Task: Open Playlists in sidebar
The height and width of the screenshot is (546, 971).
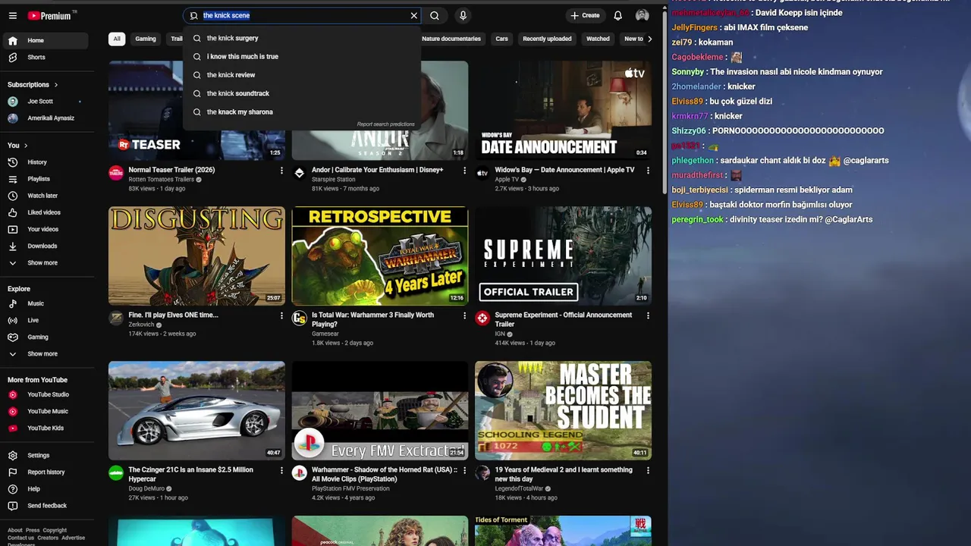Action: (47, 179)
